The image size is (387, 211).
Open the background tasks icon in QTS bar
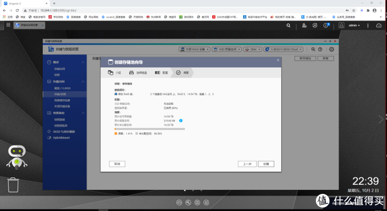(x=304, y=25)
